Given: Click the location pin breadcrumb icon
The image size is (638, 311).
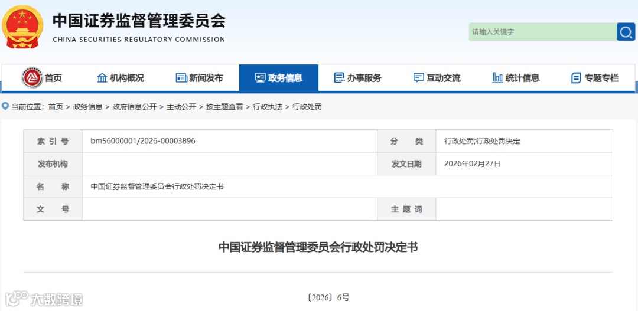Looking at the screenshot, I should [5, 106].
